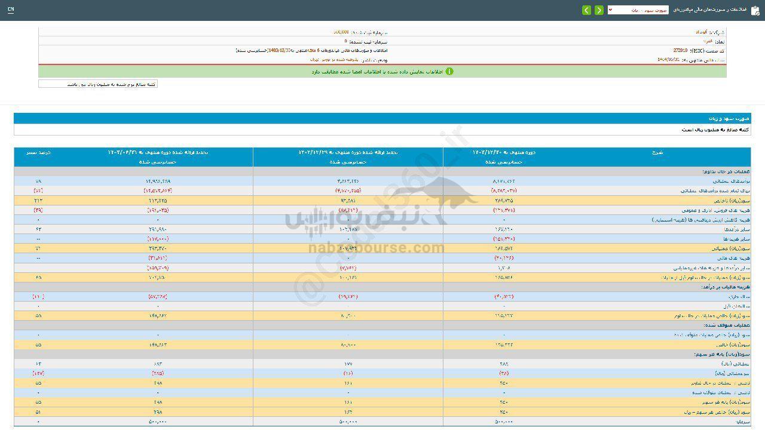Viewport: 765px width, 430px height.
Task: Click the green signed-information match banner
Action: [382, 72]
